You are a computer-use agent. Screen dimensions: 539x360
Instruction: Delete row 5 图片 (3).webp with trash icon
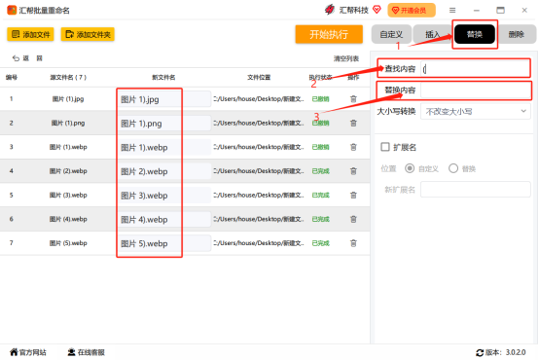(x=353, y=195)
